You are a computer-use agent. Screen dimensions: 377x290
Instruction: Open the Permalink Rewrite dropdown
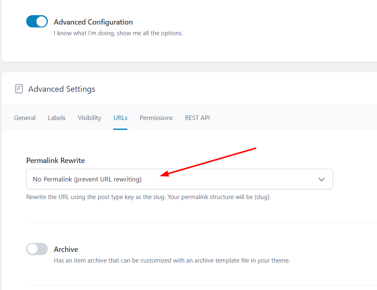[179, 179]
